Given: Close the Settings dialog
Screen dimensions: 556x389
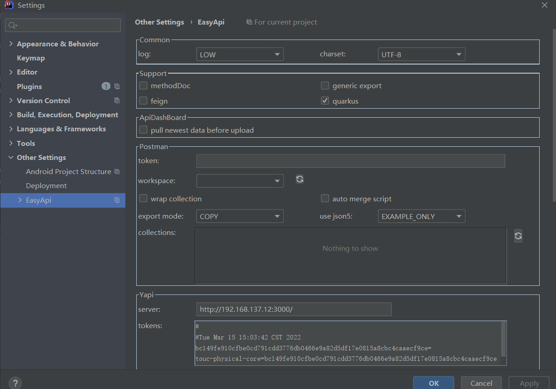Looking at the screenshot, I should pyautogui.click(x=545, y=5).
